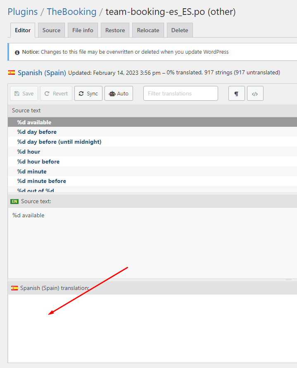The height and width of the screenshot is (368, 297).
Task: Click the Filter translations search field
Action: point(181,93)
